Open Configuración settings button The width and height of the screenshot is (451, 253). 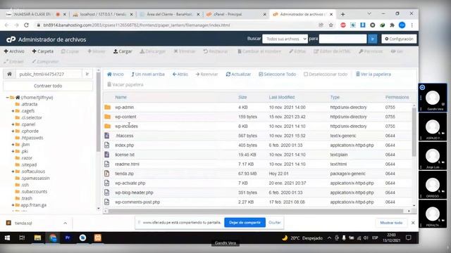click(399, 39)
